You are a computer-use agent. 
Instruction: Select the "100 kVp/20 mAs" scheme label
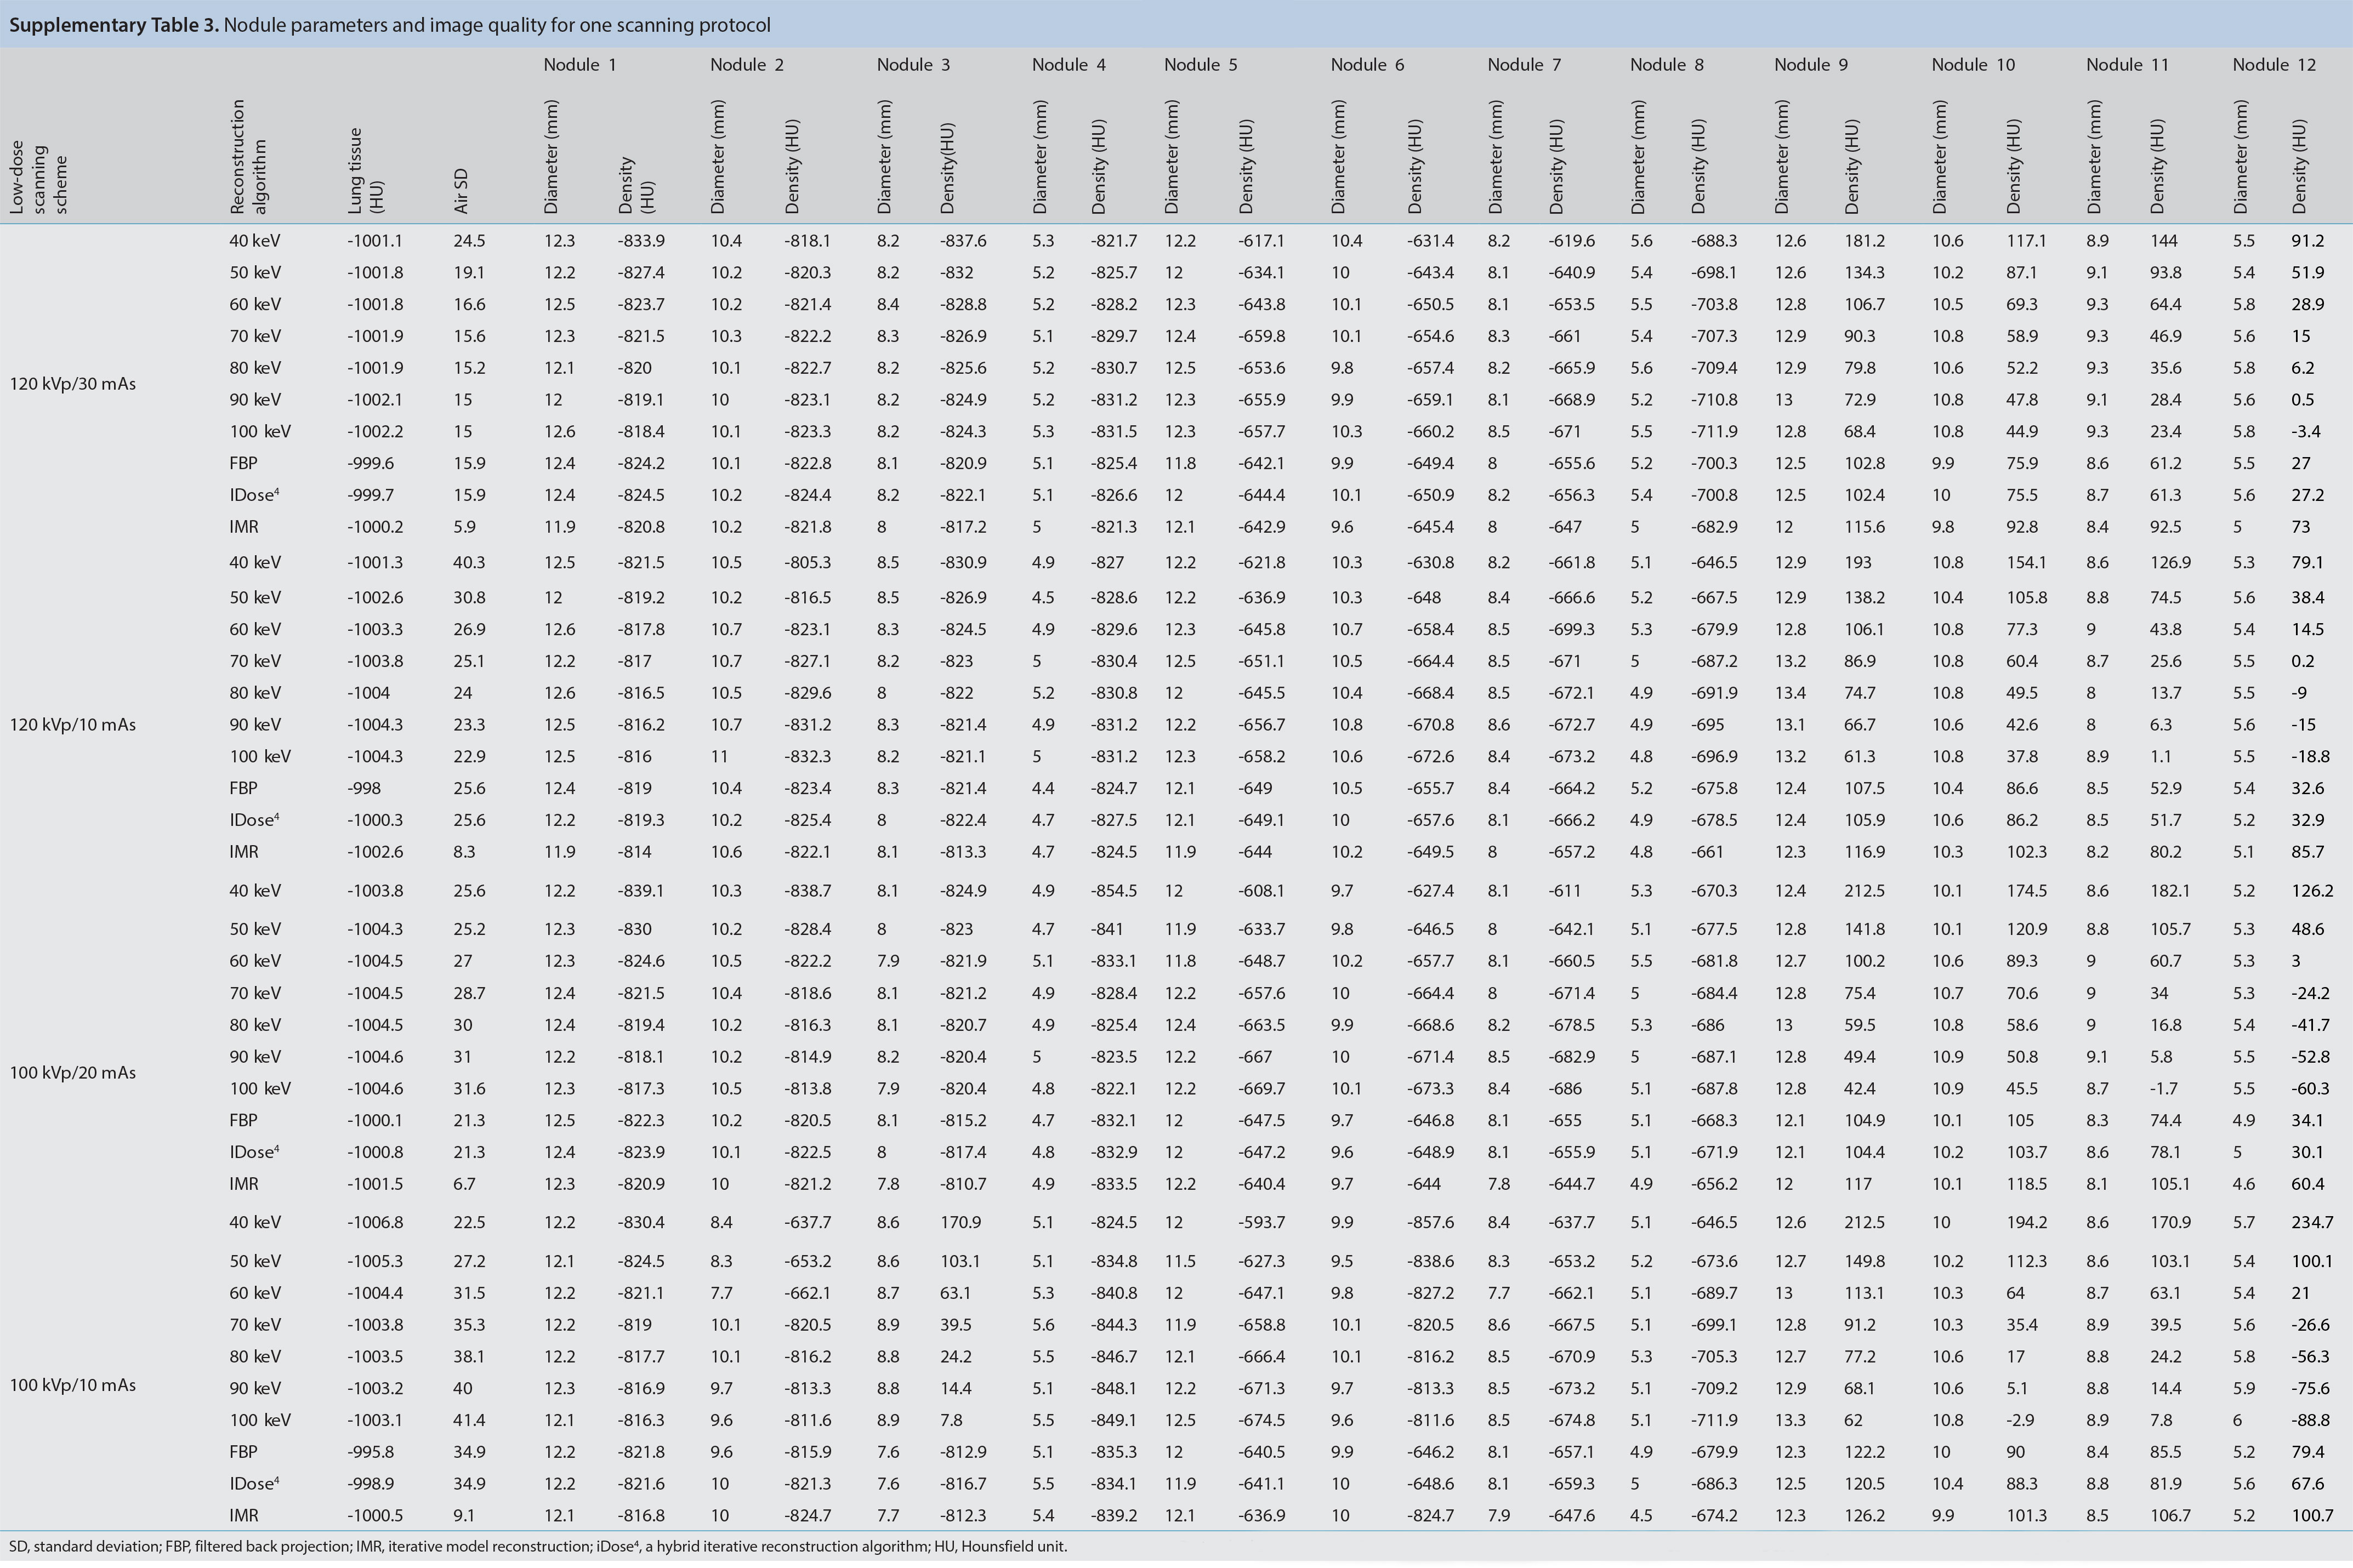point(73,1073)
